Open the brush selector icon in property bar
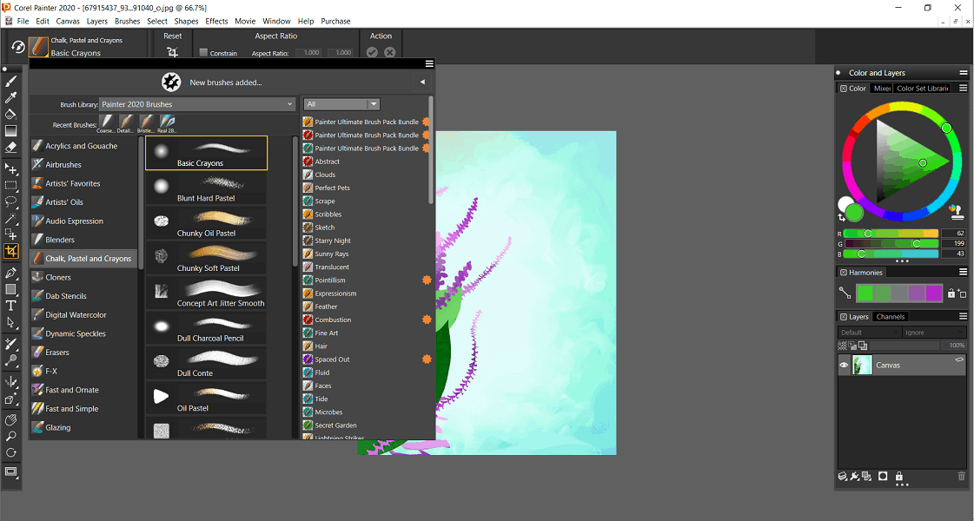Screen dimensions: 974x521 point(38,47)
